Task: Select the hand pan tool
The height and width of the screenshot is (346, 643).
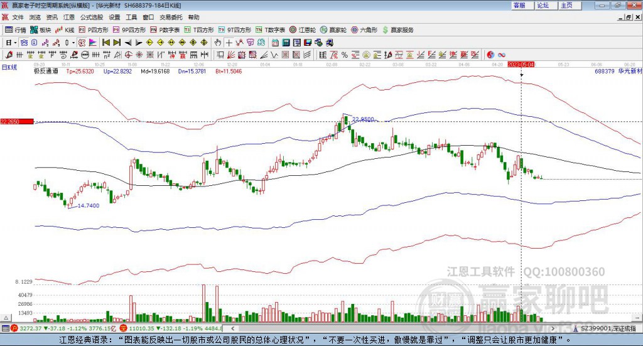Action: tap(218, 43)
